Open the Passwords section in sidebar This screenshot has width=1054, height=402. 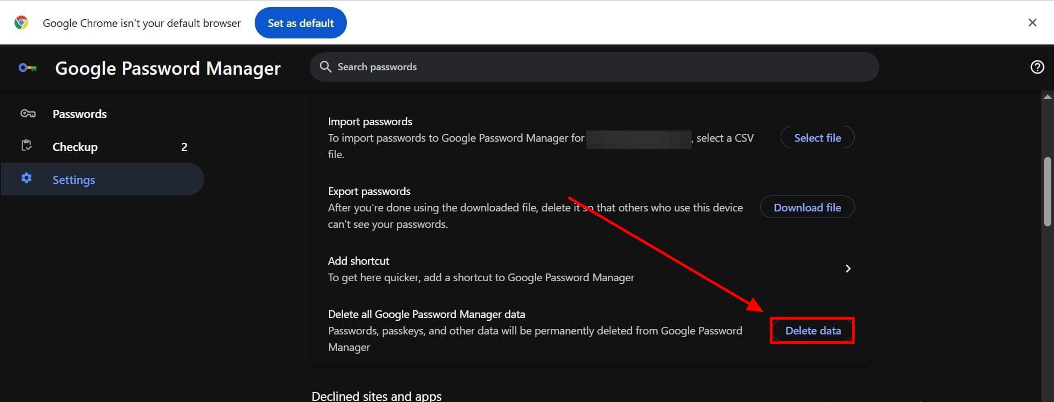tap(103, 114)
